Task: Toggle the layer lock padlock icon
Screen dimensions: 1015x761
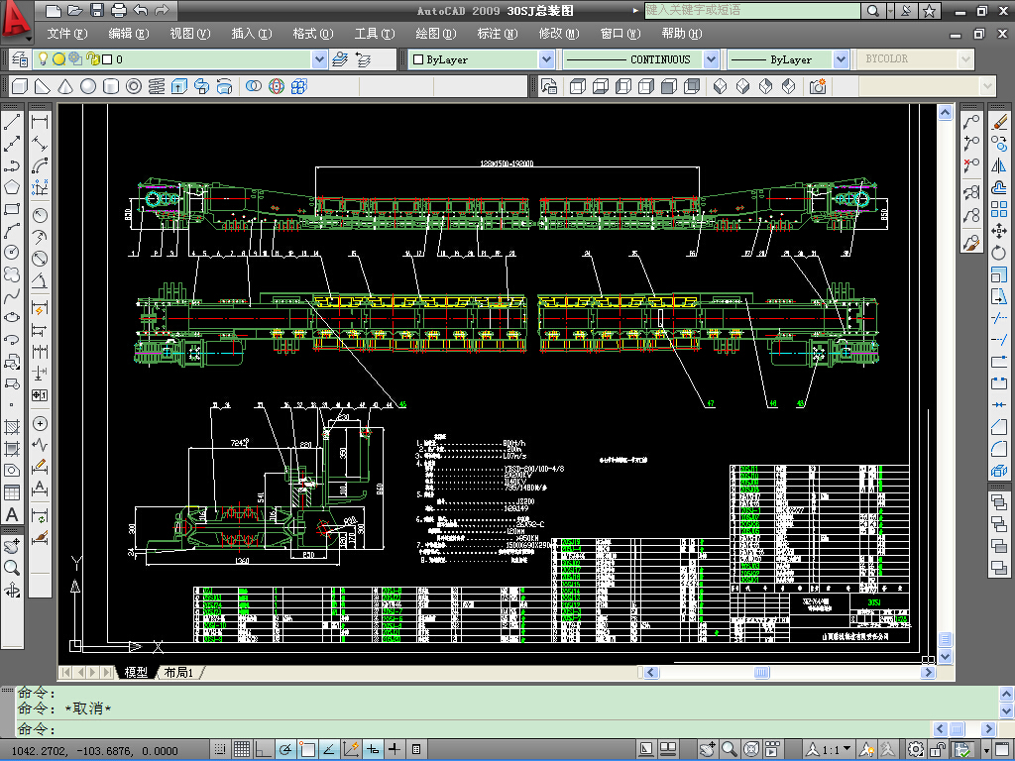Action: (x=92, y=58)
